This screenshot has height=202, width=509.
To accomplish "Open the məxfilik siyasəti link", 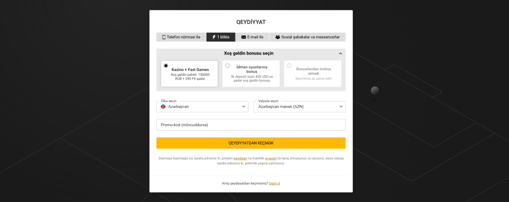I will point(271,158).
